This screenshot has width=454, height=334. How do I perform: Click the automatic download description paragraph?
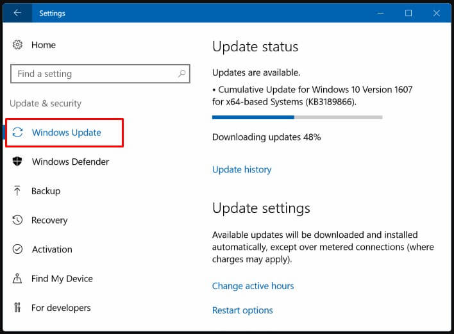click(323, 247)
